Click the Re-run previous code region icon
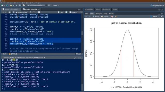The image size is (165, 92). 66,12
